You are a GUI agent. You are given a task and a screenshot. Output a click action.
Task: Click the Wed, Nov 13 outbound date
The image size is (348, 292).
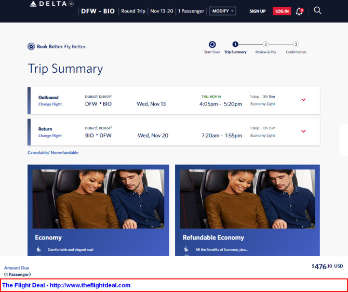tap(151, 104)
